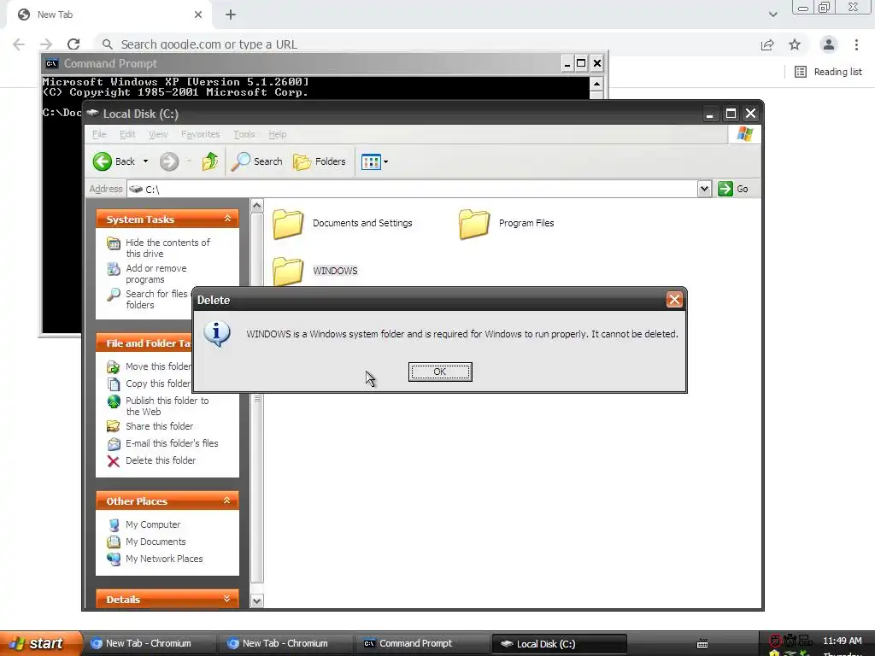The image size is (875, 656).
Task: Click the share page icon in Chrome
Action: [x=767, y=44]
